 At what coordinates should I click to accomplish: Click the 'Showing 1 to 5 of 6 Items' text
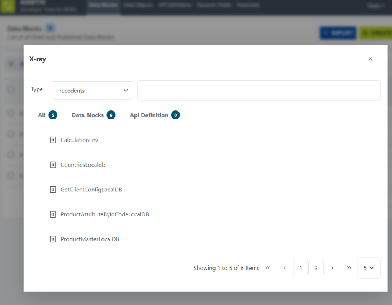click(x=226, y=268)
